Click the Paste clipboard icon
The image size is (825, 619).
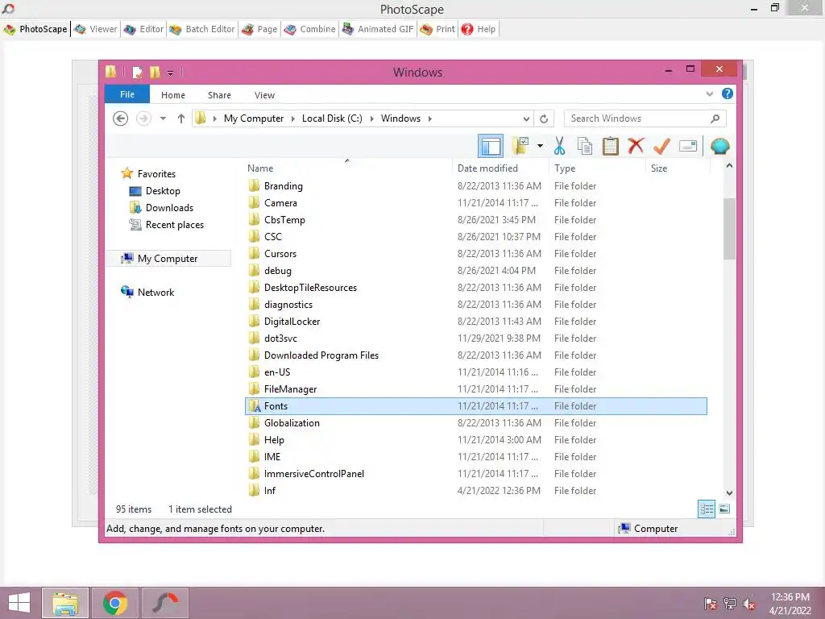coord(611,146)
